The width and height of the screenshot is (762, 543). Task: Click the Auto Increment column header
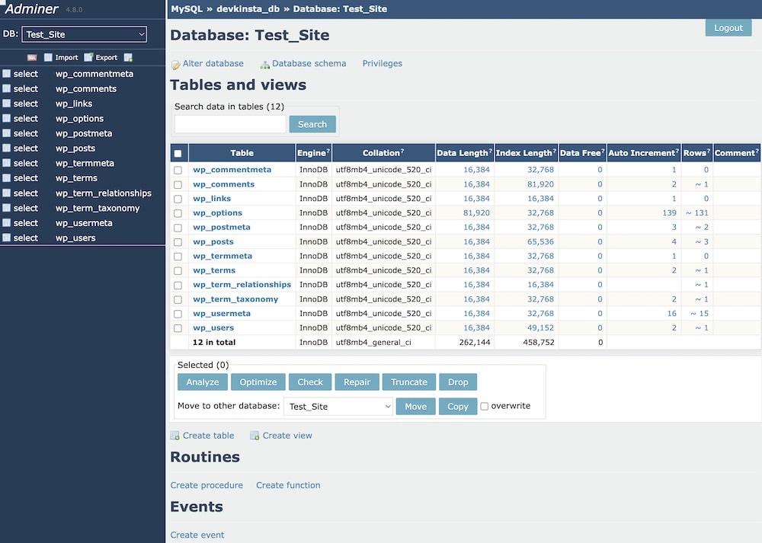click(644, 153)
